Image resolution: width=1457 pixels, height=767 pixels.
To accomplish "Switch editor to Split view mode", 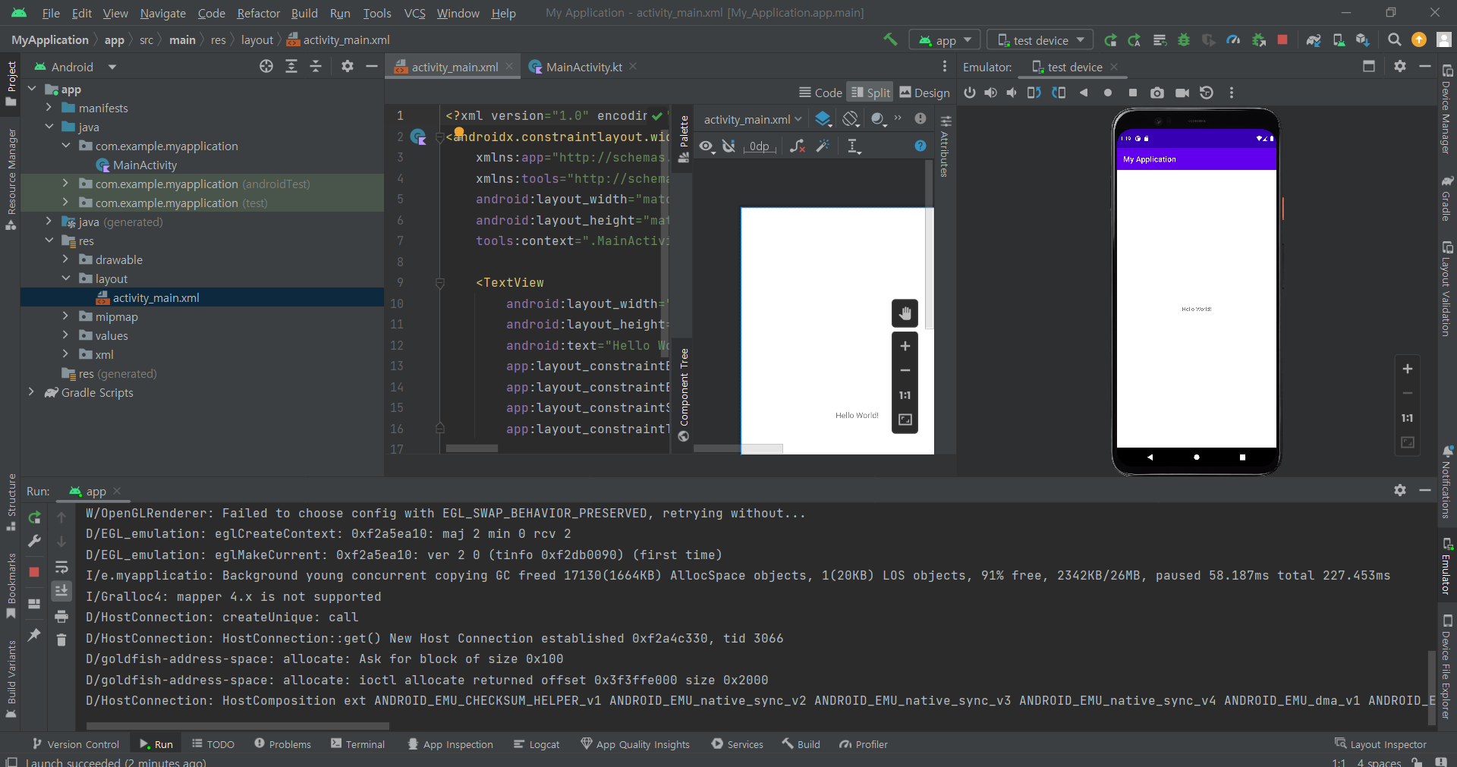I will [x=870, y=92].
